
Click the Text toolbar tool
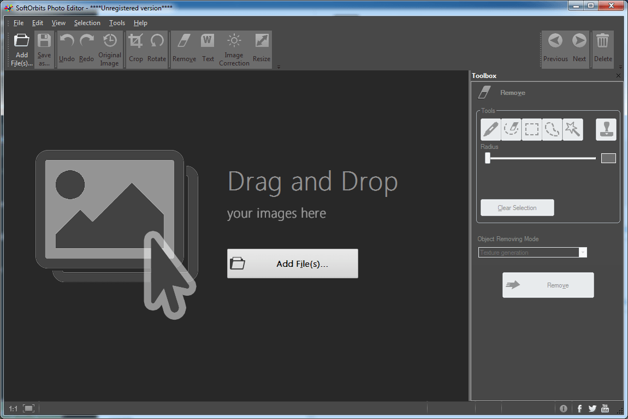[x=208, y=48]
